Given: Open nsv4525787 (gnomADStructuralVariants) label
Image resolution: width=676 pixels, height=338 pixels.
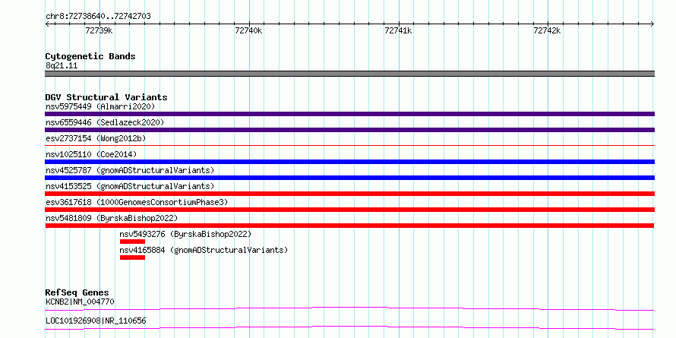Looking at the screenshot, I should click(130, 170).
